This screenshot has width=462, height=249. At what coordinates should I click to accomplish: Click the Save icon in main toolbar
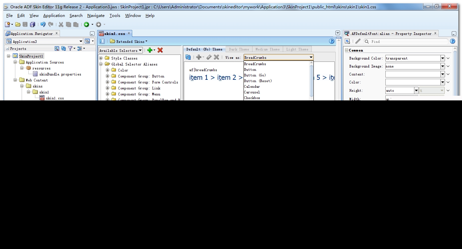coord(25,24)
